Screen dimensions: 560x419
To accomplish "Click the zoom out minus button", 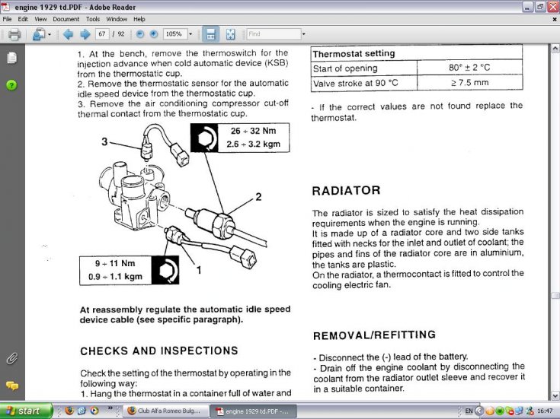I will tap(139, 34).
